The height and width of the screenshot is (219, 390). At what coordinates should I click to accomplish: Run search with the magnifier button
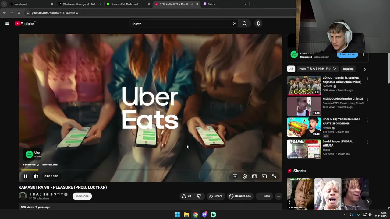pyautogui.click(x=244, y=23)
